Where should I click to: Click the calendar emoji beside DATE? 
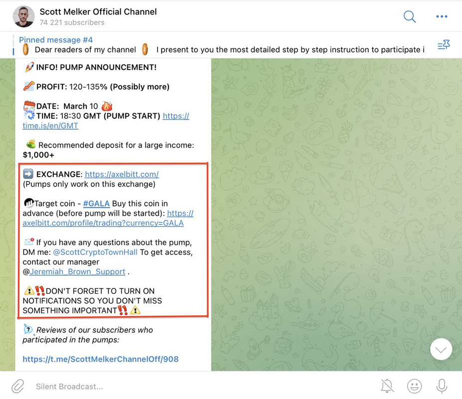click(x=29, y=106)
